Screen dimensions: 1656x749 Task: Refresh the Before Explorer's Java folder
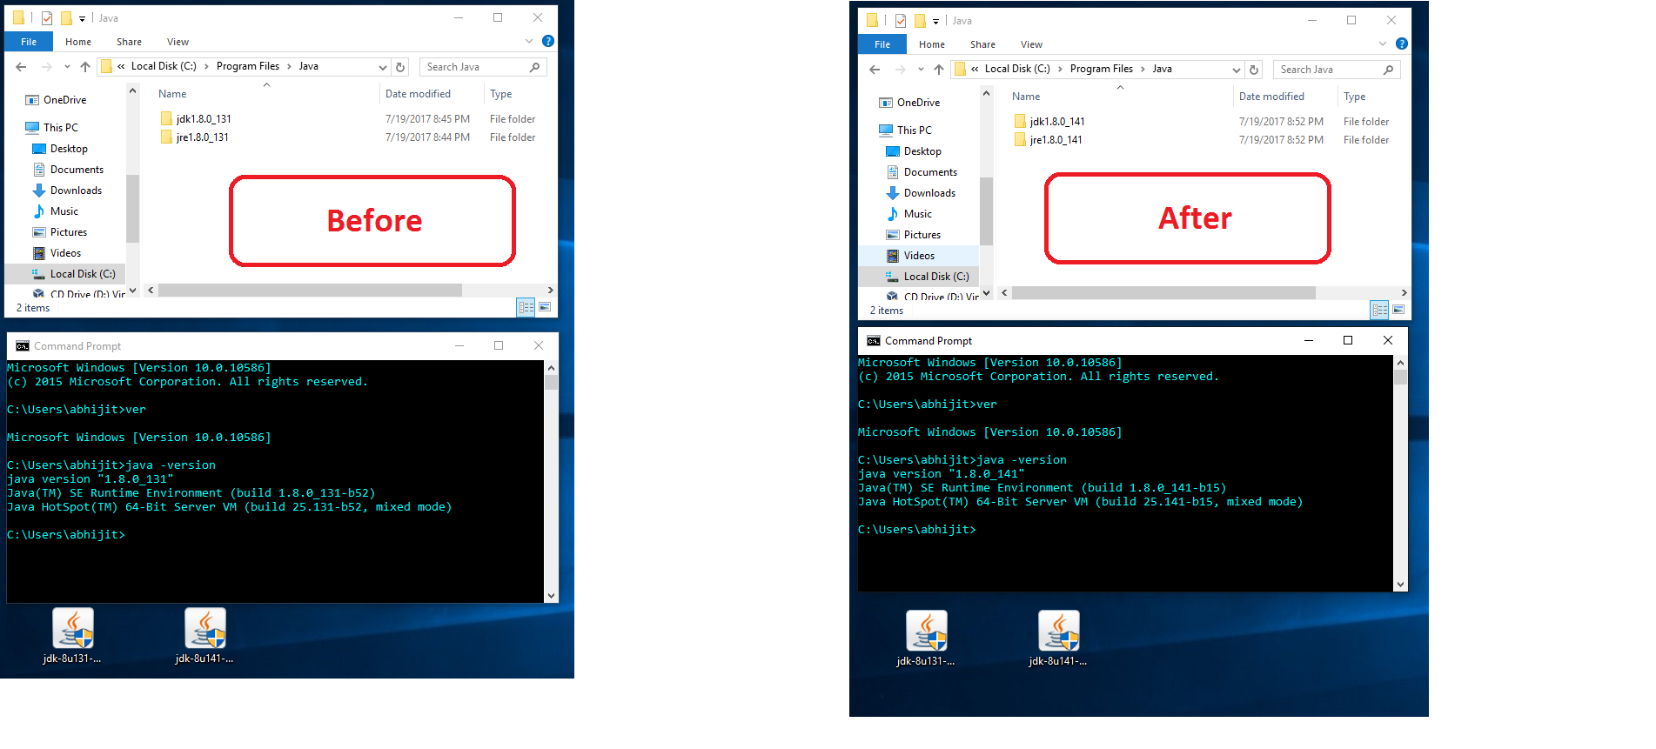(400, 67)
